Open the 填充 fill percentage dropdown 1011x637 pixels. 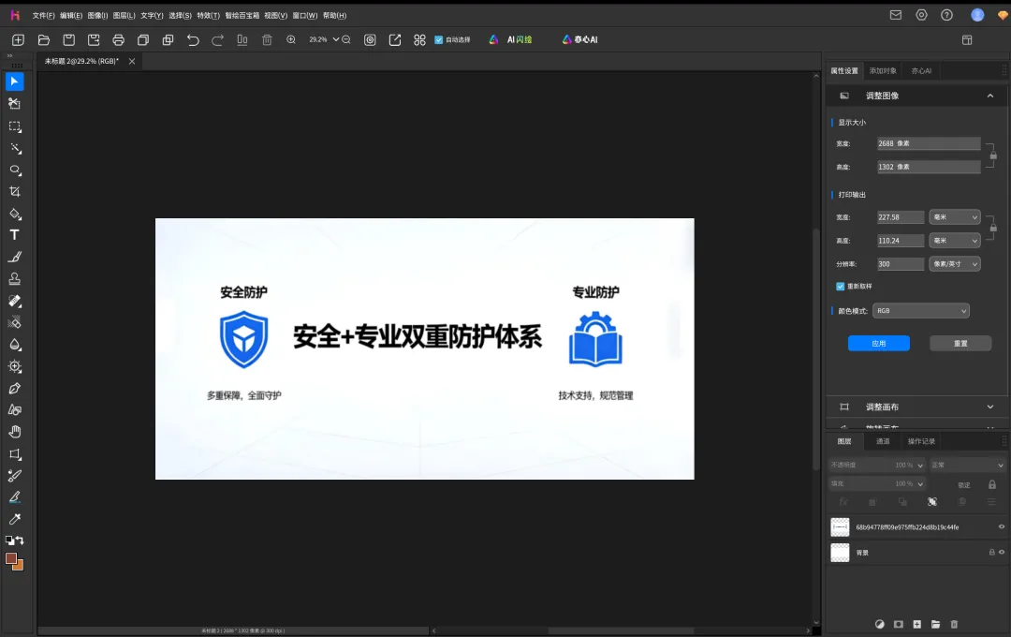point(920,484)
